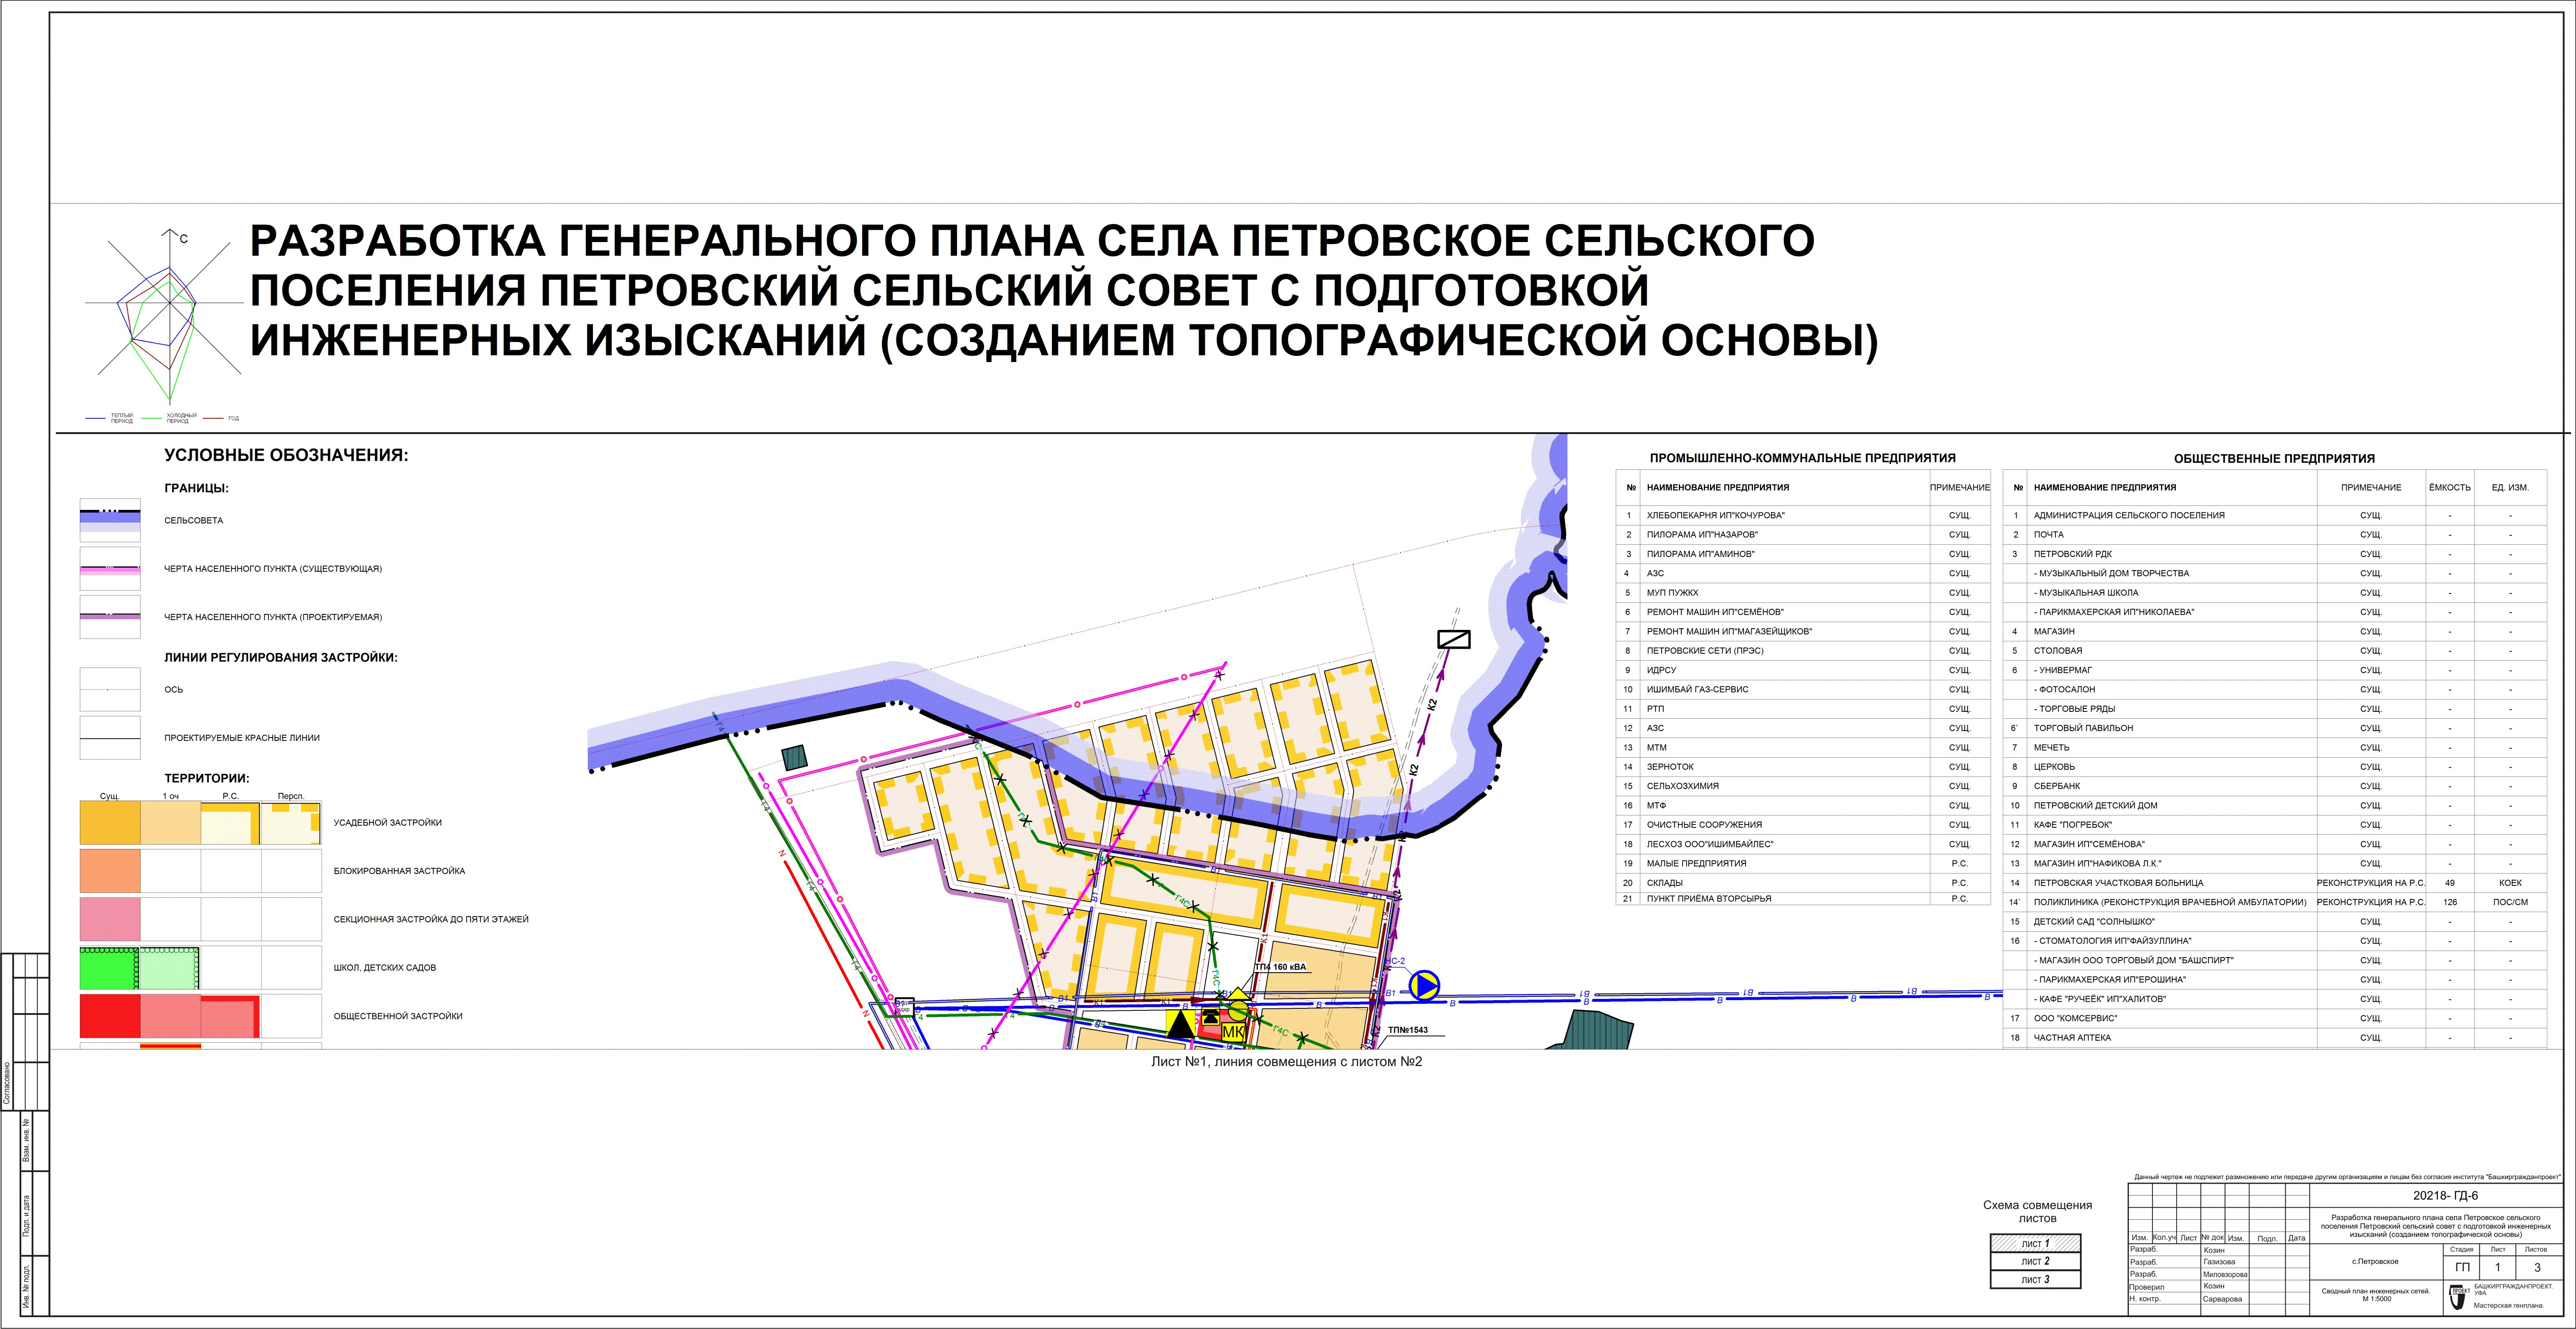Click the red общественной застройки legend swatch
This screenshot has height=1329, width=2576.
[110, 1016]
